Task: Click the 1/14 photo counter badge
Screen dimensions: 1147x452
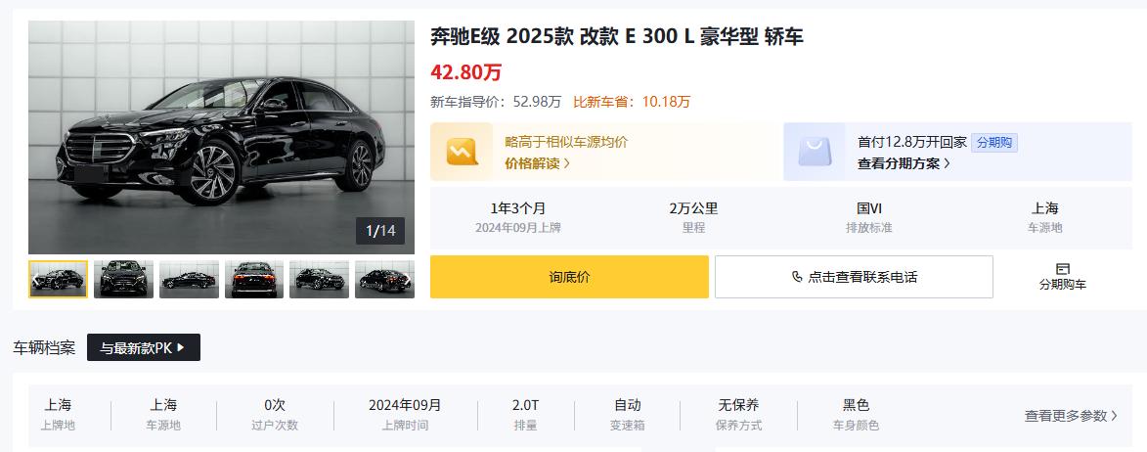Action: tap(380, 231)
